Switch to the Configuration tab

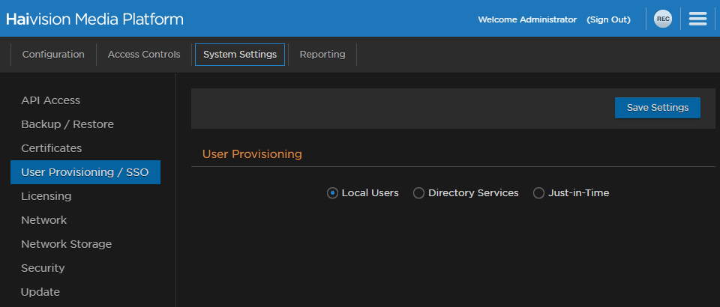point(53,55)
